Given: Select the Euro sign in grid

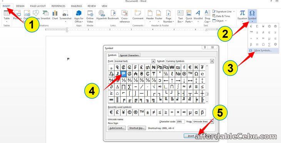Looking at the screenshot, I should click(x=190, y=67).
